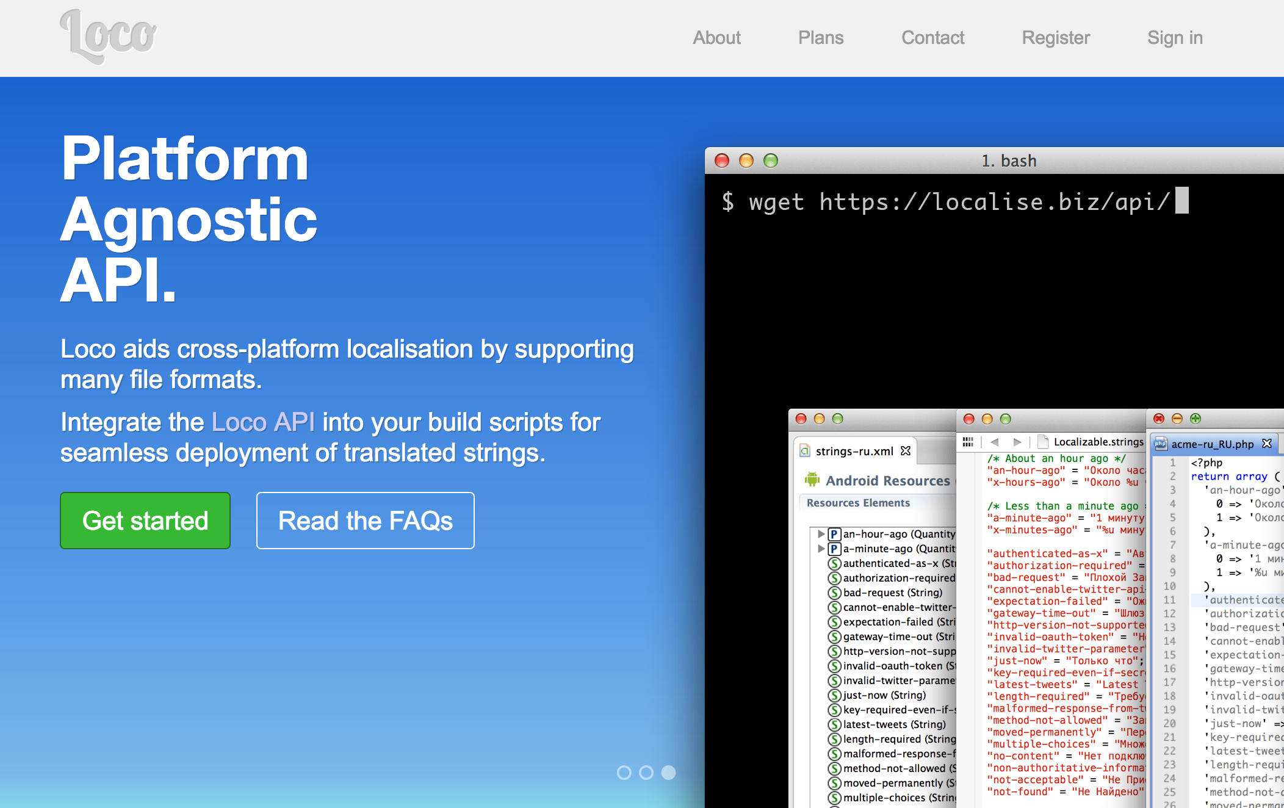Image resolution: width=1284 pixels, height=808 pixels.
Task: Close the strings-ru.xml tab
Action: [906, 451]
